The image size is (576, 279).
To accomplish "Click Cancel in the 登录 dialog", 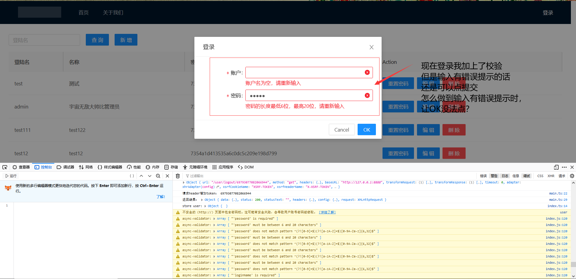I will tap(342, 130).
